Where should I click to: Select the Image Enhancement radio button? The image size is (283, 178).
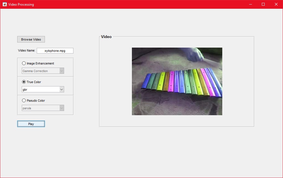tap(24, 63)
